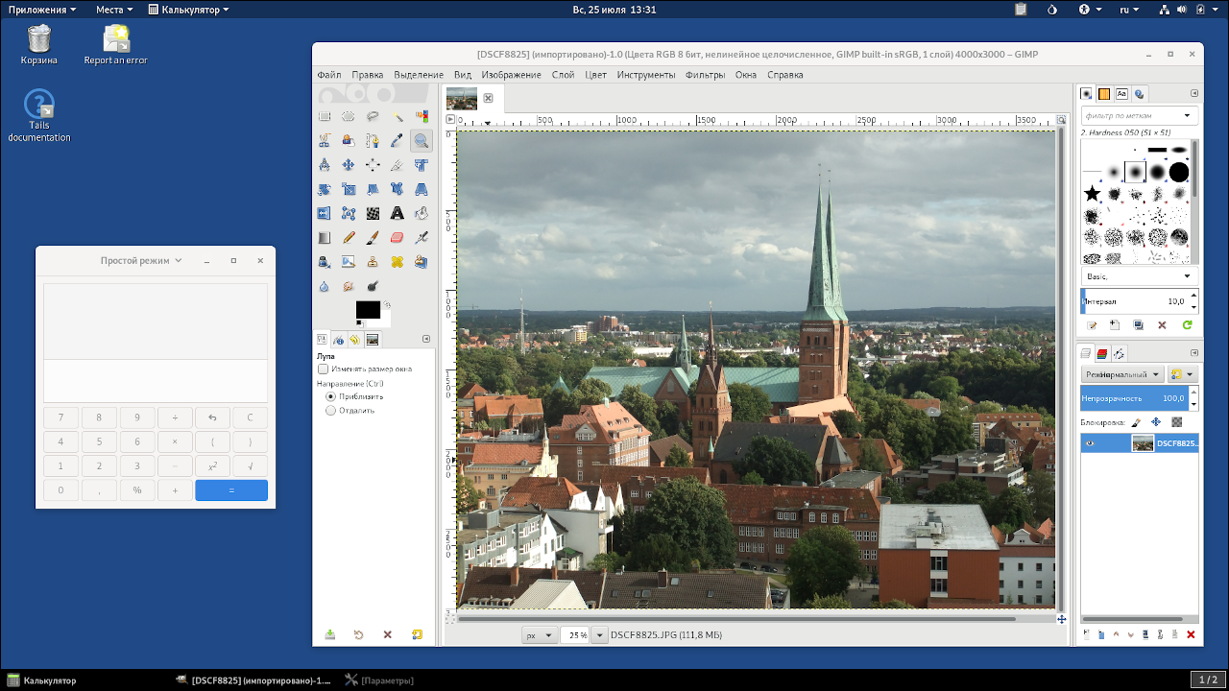Select the Color Picker eyedropper tool
The height and width of the screenshot is (691, 1229).
click(397, 141)
